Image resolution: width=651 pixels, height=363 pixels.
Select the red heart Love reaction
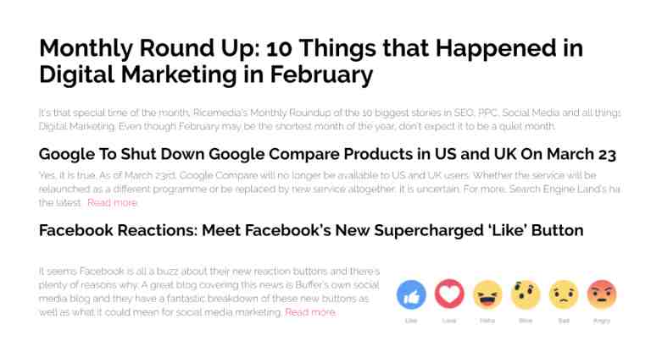point(449,294)
